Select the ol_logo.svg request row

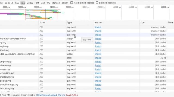[87, 81]
